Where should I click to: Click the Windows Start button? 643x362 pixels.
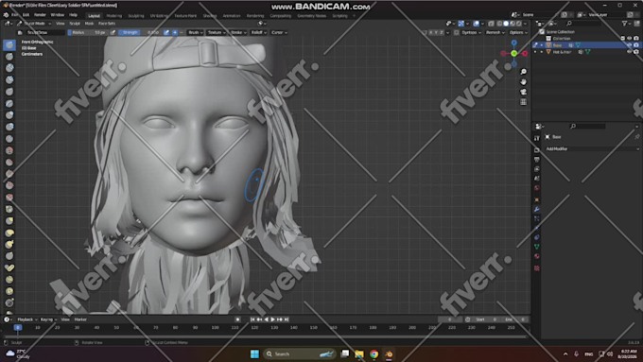[x=254, y=353]
